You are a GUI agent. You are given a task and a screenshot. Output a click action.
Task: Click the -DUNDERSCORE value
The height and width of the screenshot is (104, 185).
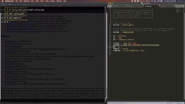128,32
